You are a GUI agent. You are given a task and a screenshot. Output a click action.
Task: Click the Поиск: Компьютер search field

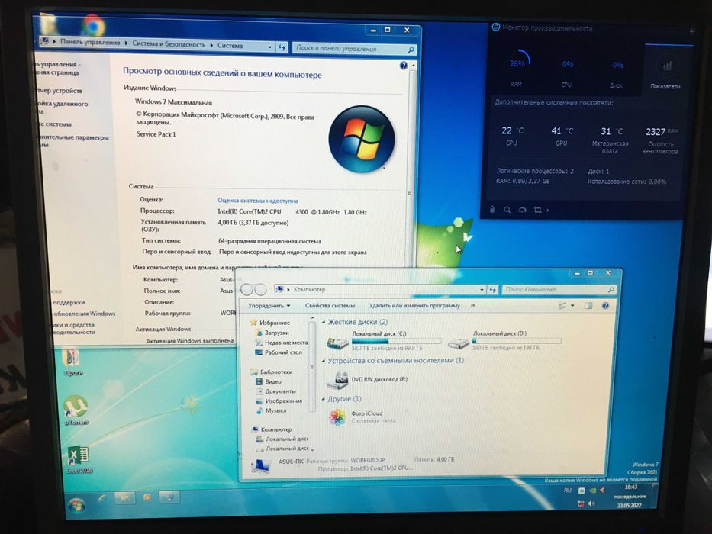coord(559,289)
